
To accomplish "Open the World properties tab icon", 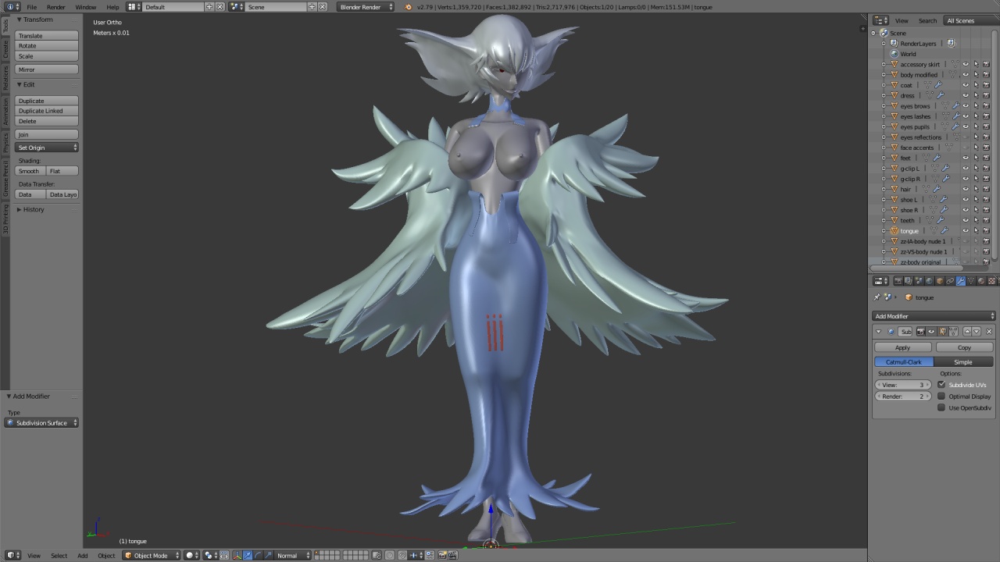I will click(929, 281).
